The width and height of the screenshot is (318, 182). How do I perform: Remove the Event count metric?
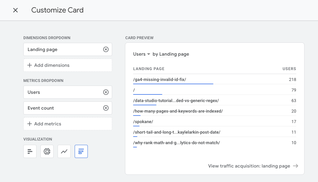(106, 108)
